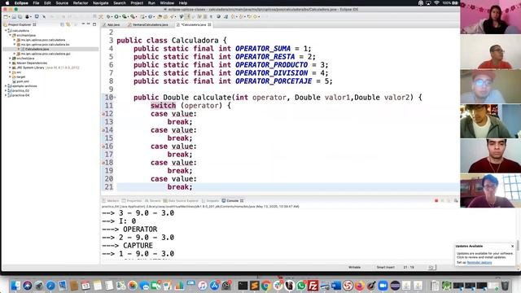The width and height of the screenshot is (521, 293).
Task: Click the error marker on line 18
Action: point(103,163)
